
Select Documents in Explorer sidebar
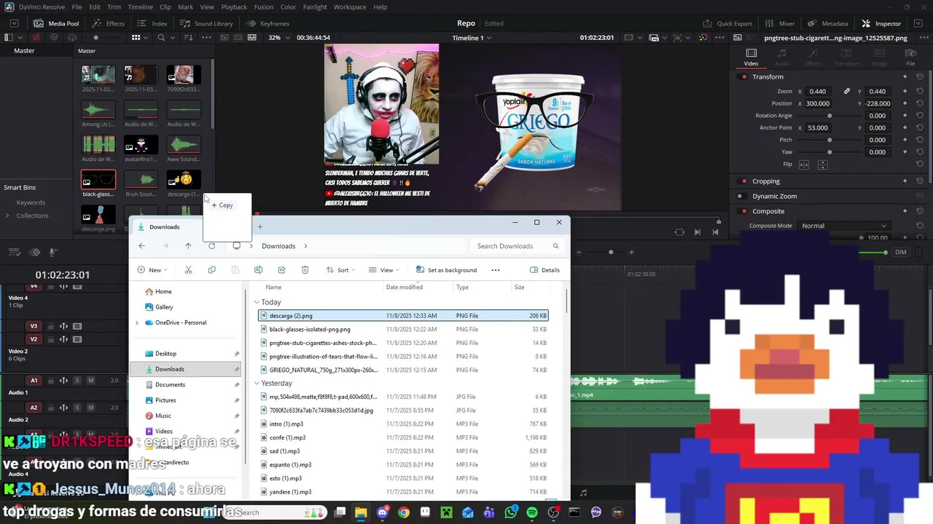[170, 384]
